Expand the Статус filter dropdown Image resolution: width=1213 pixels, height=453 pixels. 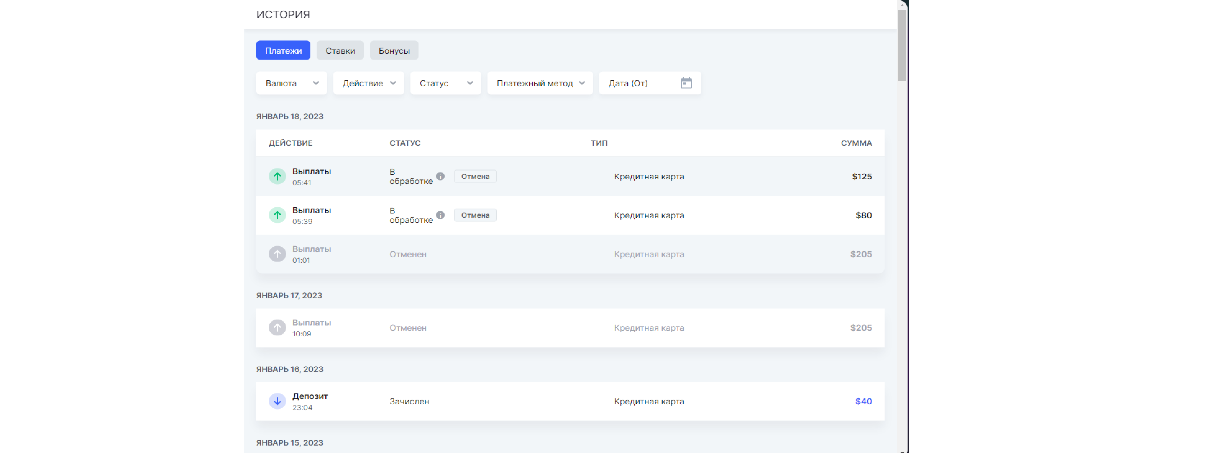click(x=446, y=83)
